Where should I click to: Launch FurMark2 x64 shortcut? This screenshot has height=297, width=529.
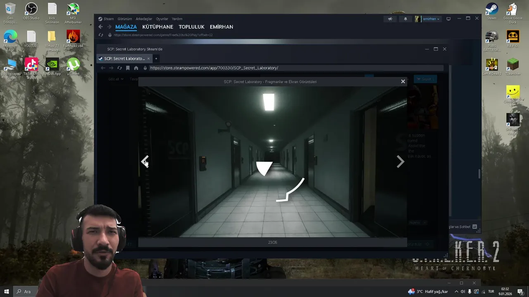click(x=73, y=39)
